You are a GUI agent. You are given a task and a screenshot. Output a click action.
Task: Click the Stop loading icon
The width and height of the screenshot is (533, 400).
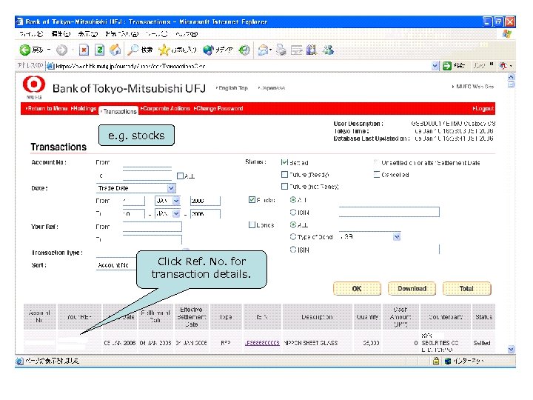(84, 50)
